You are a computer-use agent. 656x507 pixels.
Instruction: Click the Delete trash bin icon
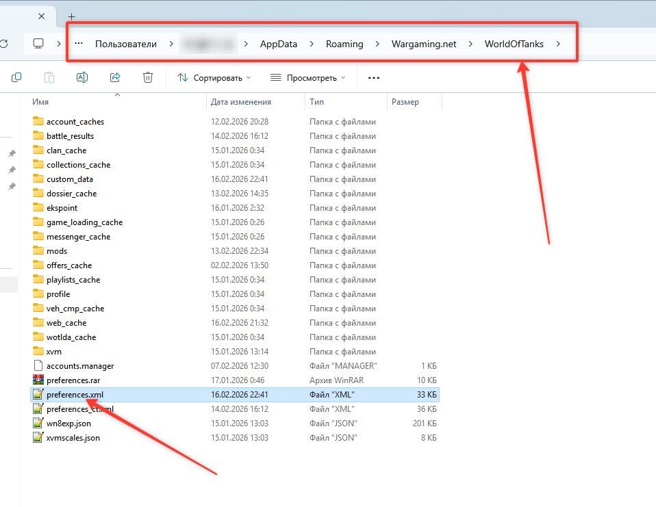(148, 77)
